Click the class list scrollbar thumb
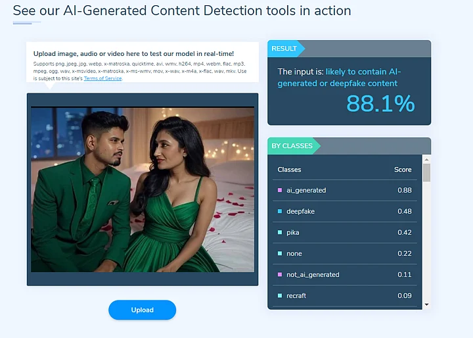The width and height of the screenshot is (473, 338). [x=426, y=172]
